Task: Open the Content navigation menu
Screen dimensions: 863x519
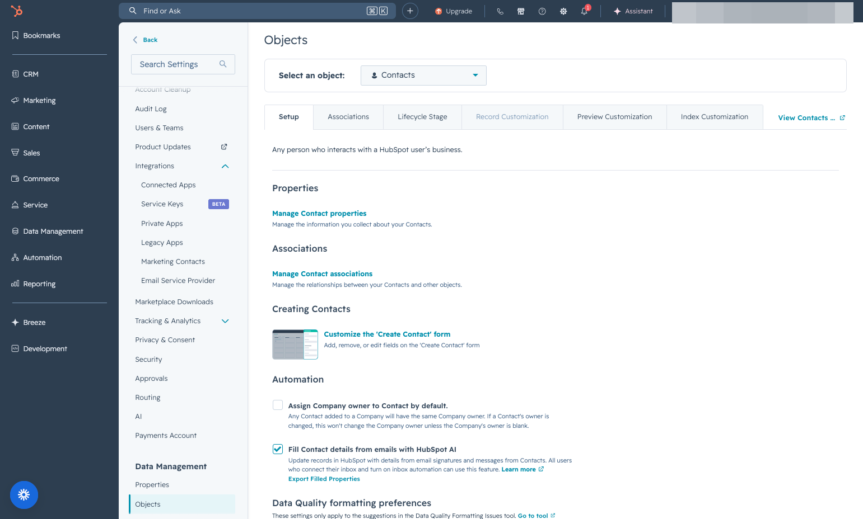Action: (31, 126)
